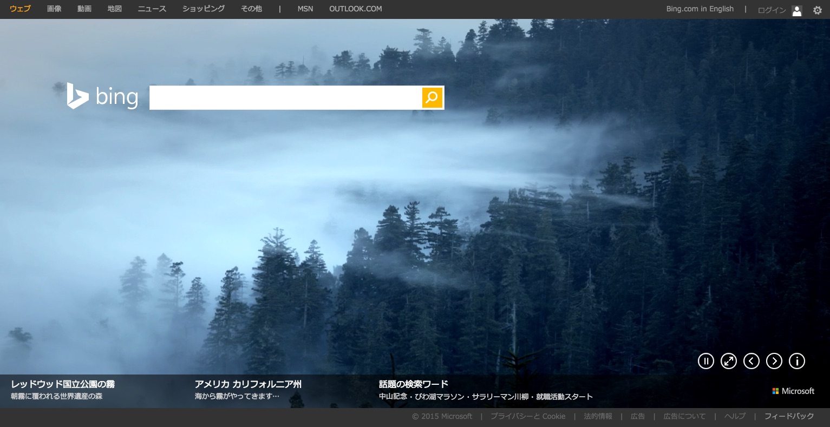830x427 pixels.
Task: Open プライバシーと Cookie footer link
Action: 528,416
